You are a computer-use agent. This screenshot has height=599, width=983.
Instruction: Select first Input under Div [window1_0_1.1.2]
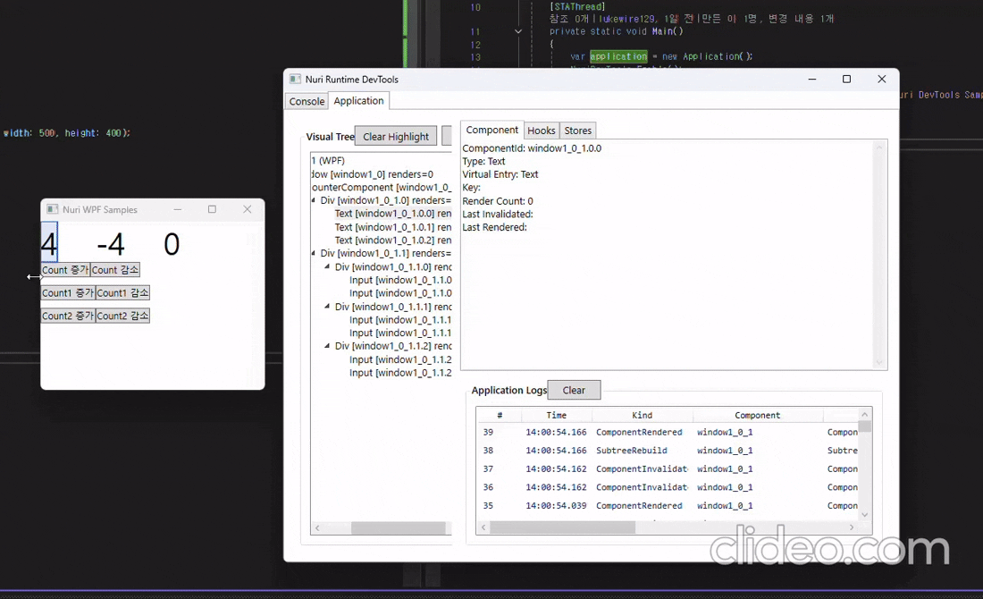(x=400, y=359)
